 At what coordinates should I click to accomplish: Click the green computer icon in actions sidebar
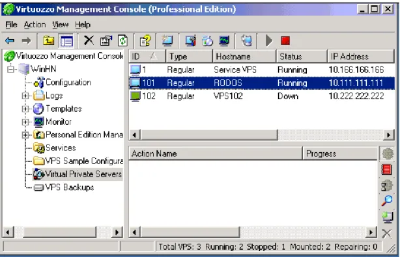(x=388, y=217)
